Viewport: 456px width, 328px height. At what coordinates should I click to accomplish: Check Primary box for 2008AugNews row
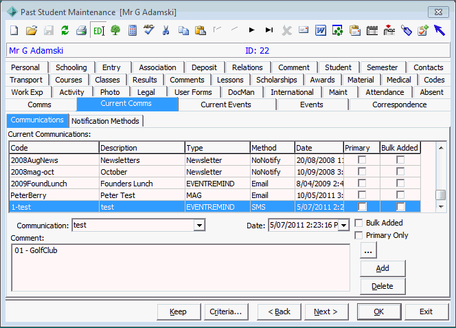pos(362,160)
